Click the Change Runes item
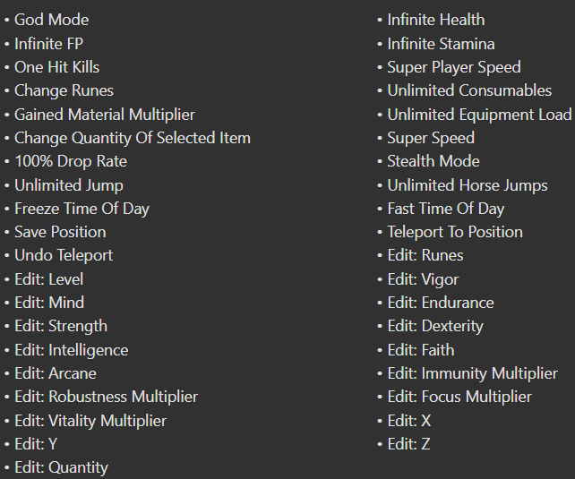The width and height of the screenshot is (575, 479). click(x=64, y=90)
